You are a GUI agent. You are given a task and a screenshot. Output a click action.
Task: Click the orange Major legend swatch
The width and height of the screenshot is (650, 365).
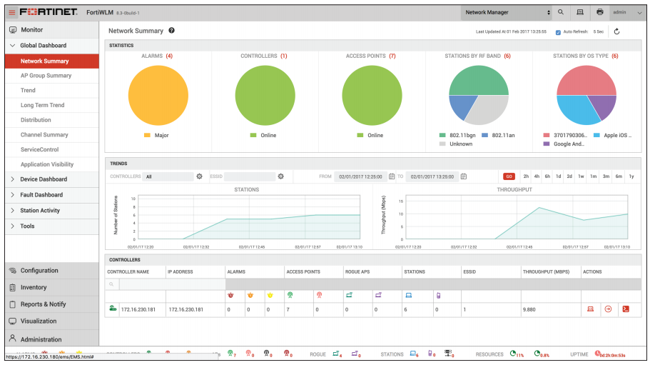[147, 135]
